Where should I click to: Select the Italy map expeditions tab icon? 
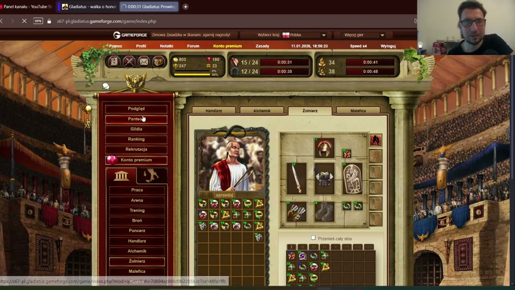(x=152, y=176)
